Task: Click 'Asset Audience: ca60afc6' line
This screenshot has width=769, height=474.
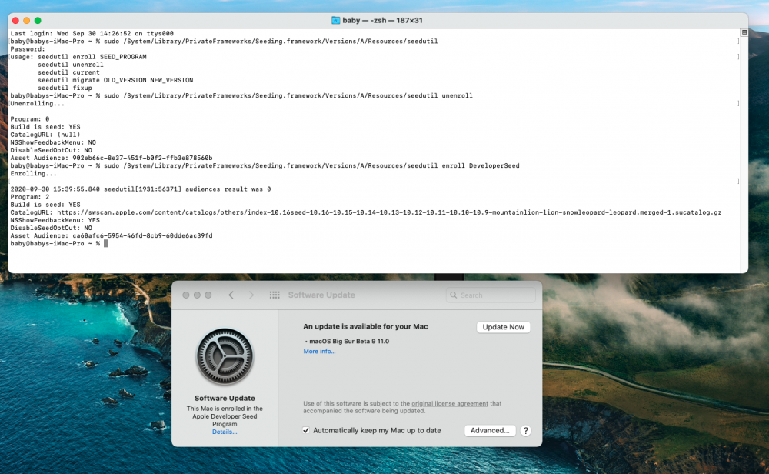Action: coord(112,235)
